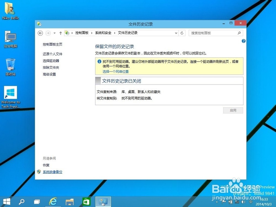The height and width of the screenshot is (207, 276).
Task: Click the back navigation arrow
Action: 40,33
